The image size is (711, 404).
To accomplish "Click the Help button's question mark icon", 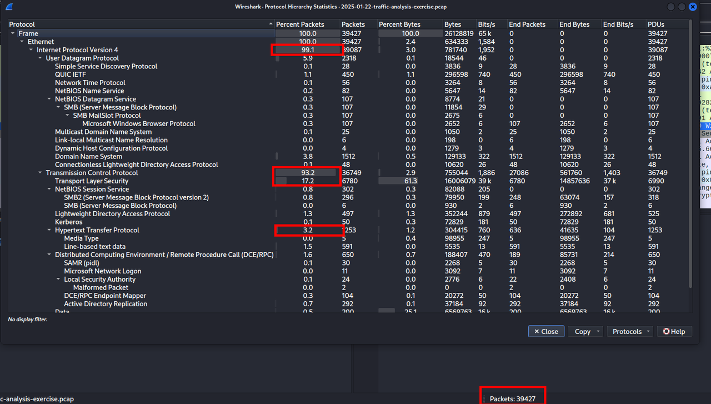I will point(666,331).
